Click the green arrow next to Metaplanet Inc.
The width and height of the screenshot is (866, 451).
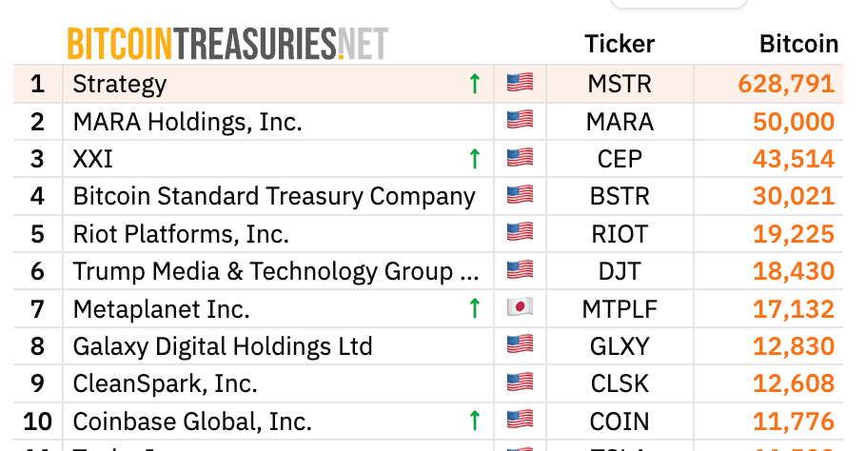coord(475,308)
